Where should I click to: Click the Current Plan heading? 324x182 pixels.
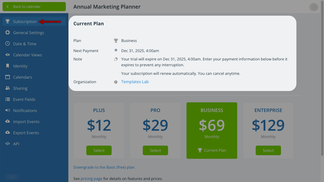pyautogui.click(x=89, y=24)
